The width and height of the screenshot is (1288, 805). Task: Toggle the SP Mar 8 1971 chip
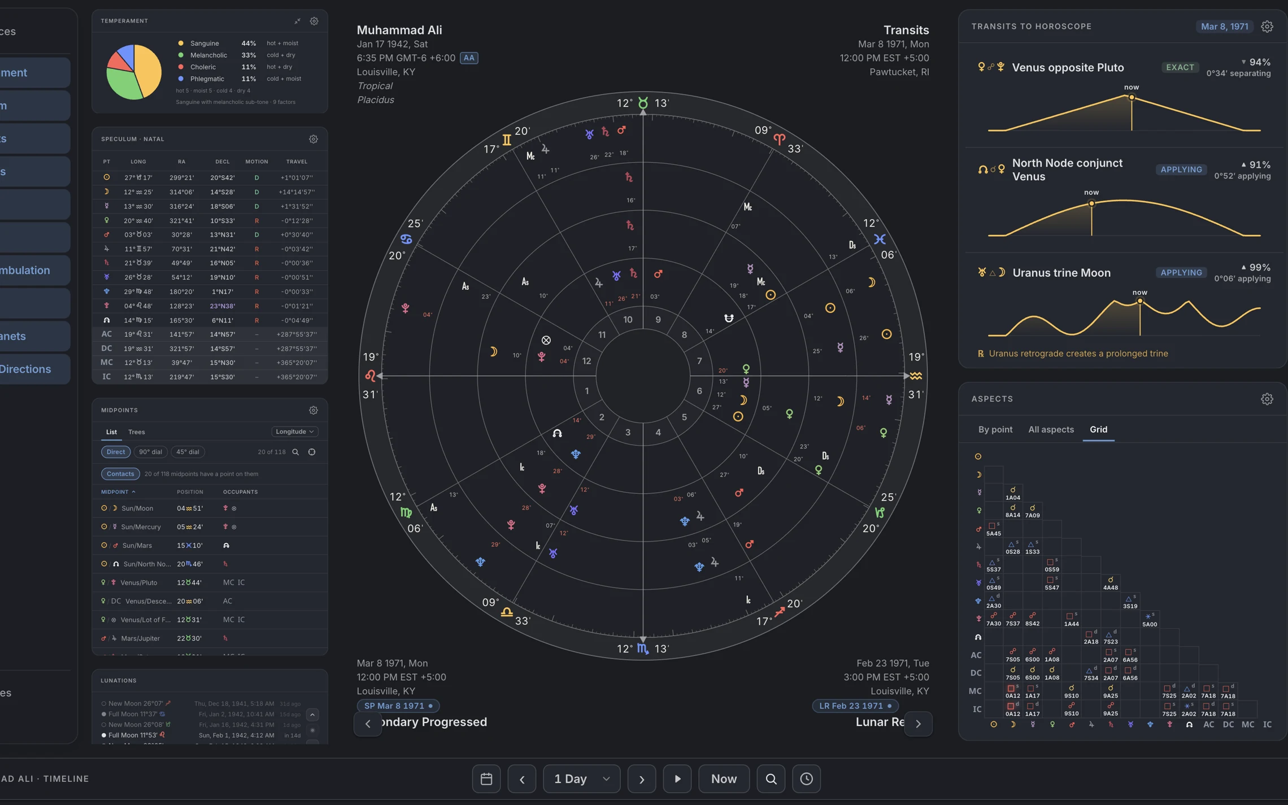(398, 706)
